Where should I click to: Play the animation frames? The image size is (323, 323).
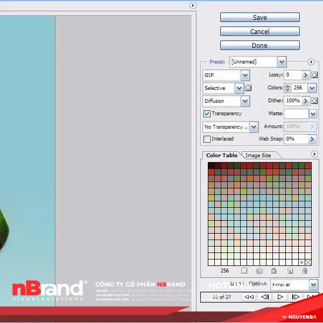[280, 297]
